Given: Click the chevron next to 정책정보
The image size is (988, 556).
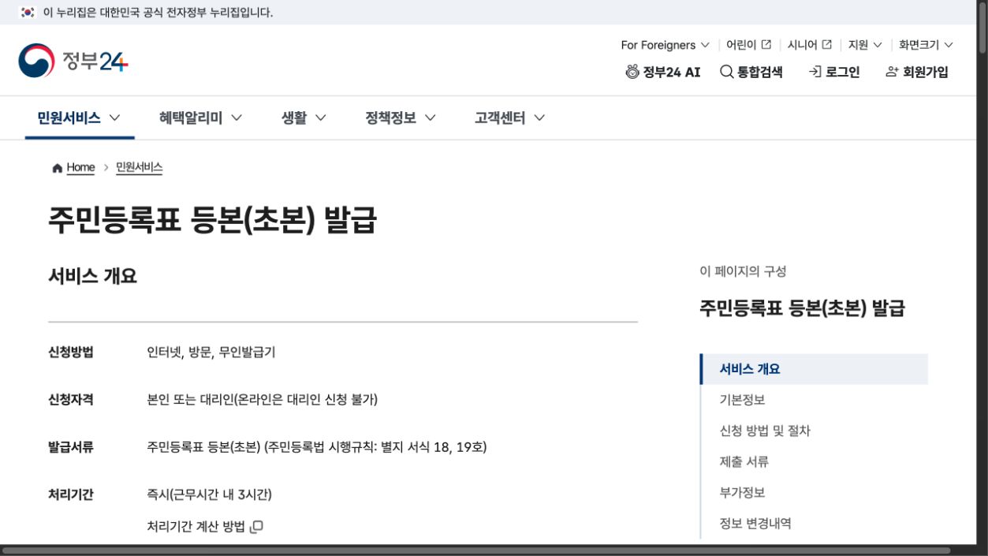Looking at the screenshot, I should click(430, 118).
